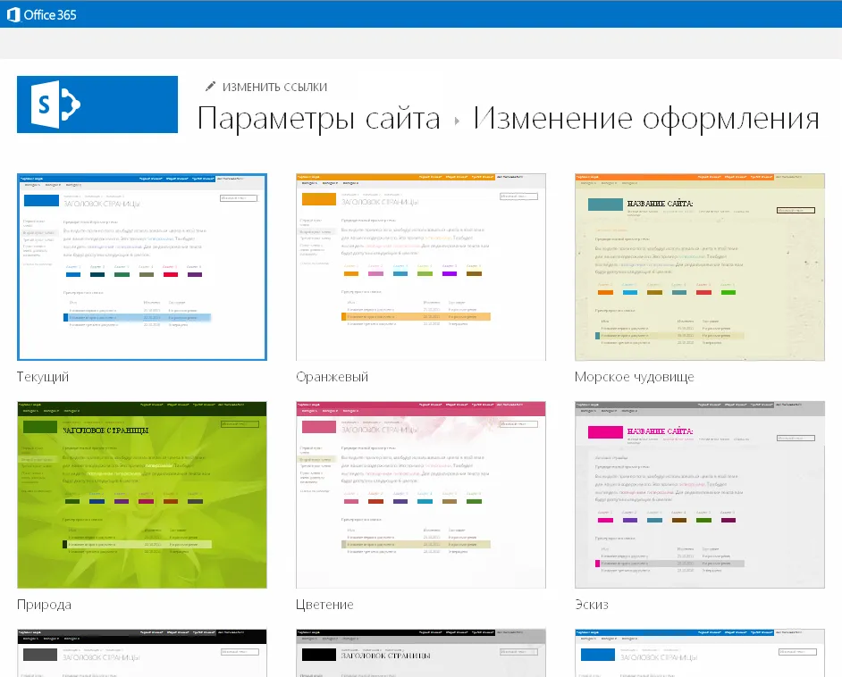Click the Морское чудовище label
Screen dimensions: 842x677
click(x=635, y=377)
